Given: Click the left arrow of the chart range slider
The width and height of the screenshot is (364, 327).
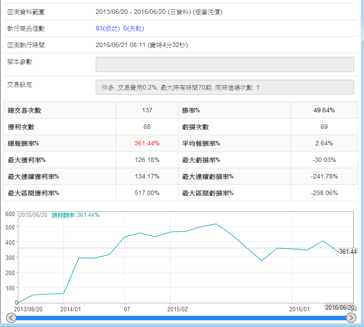Looking at the screenshot, I should [x=11, y=318].
